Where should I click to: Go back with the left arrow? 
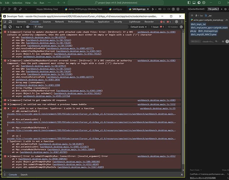(59, 3)
